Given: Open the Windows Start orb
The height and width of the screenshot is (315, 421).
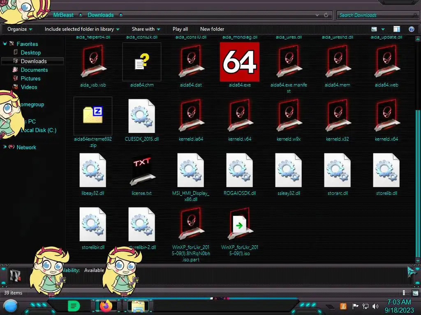Looking at the screenshot, I should 11,306.
